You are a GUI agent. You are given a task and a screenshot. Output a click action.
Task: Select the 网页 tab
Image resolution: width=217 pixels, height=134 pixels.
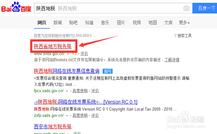[42, 22]
